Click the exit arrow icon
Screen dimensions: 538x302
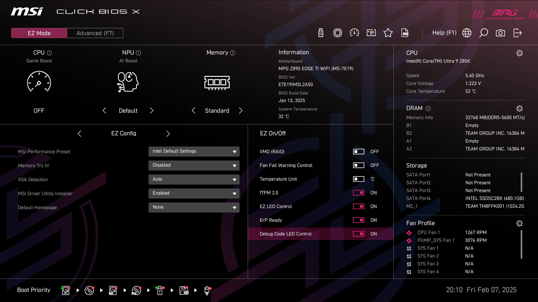518,33
